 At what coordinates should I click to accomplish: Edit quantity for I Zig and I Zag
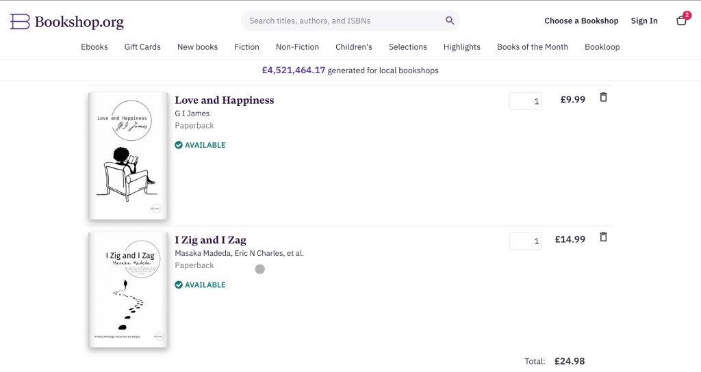tap(525, 241)
